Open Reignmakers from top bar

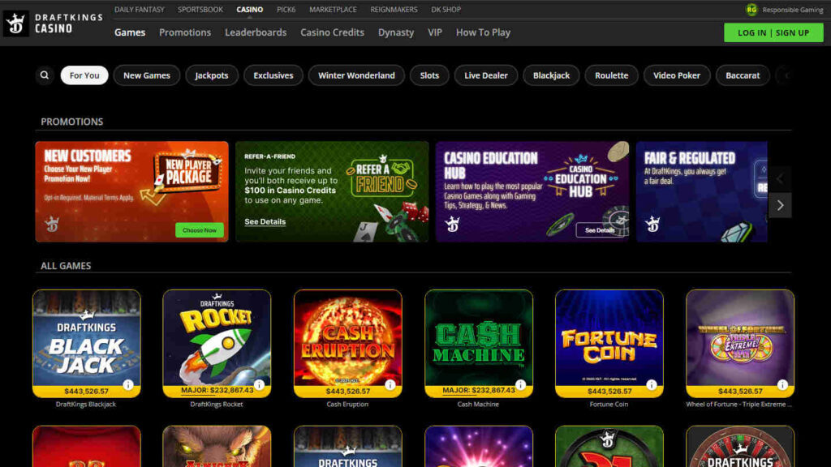click(394, 10)
